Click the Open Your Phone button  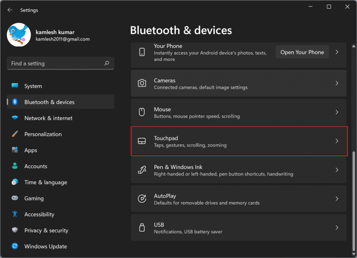point(302,52)
